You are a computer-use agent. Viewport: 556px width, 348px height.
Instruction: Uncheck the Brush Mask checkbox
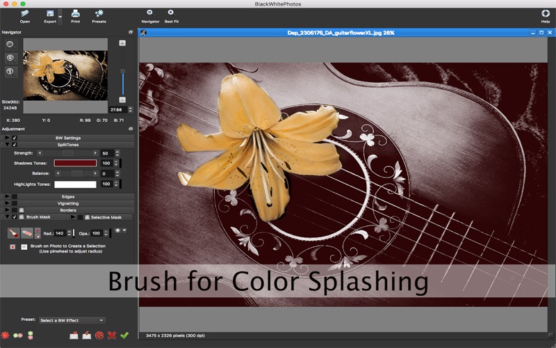pos(15,216)
